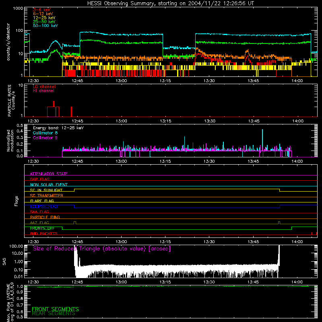This screenshot has height=322, width=322.
Task: Select the red "3-6 keV" legend label
Action: (42, 10)
